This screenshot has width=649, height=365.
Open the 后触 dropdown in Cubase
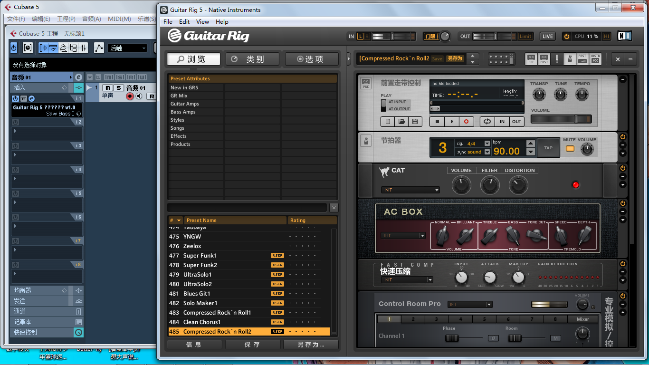coord(127,48)
